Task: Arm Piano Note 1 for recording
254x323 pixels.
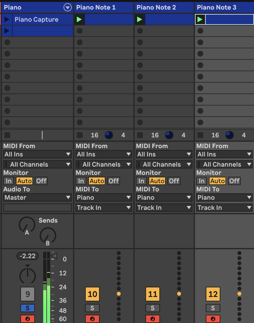Action: (x=92, y=319)
